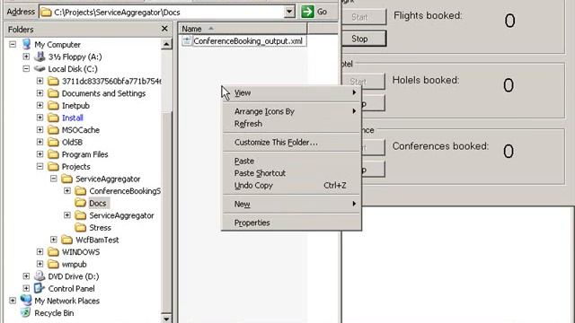Click Start button beside Hotels booked
This screenshot has width=575, height=323.
(363, 82)
